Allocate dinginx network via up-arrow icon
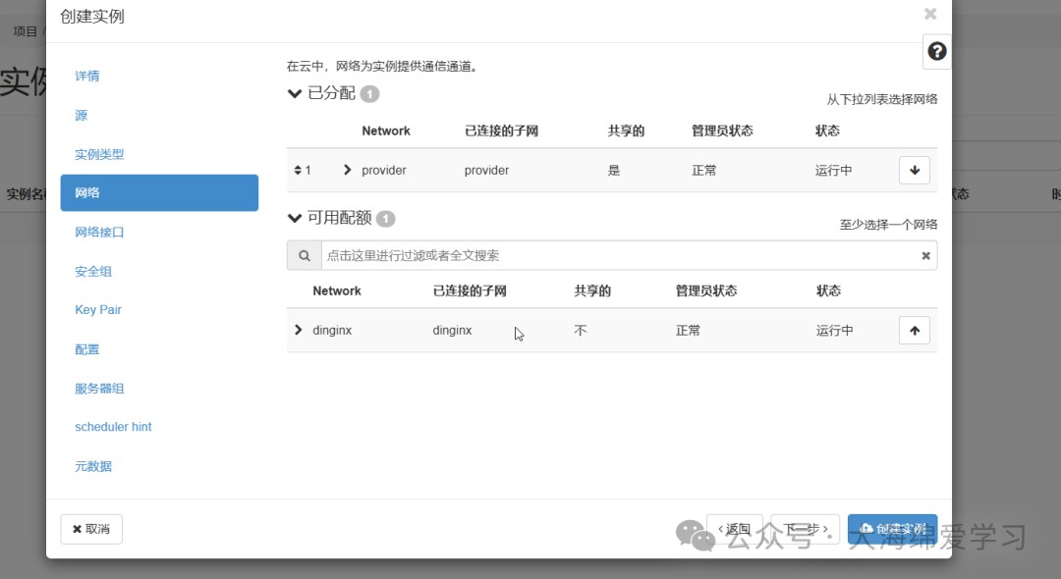Viewport: 1061px width, 579px height. coord(914,330)
